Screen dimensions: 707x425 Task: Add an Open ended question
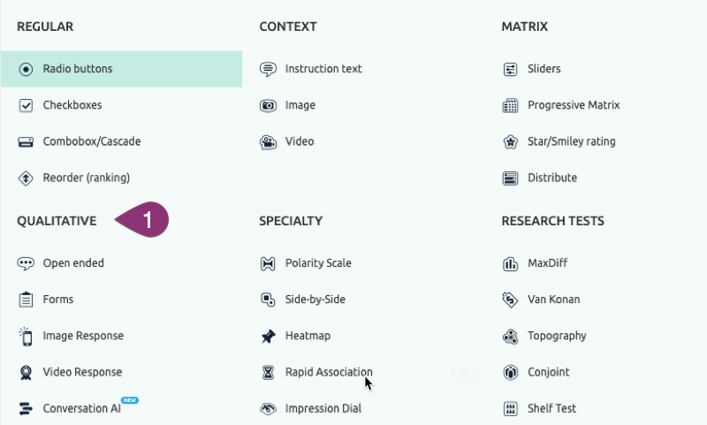pos(73,263)
